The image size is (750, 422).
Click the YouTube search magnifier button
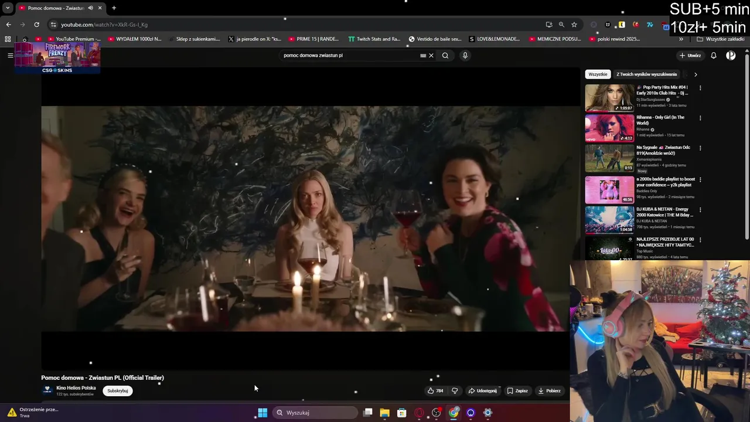pos(445,56)
